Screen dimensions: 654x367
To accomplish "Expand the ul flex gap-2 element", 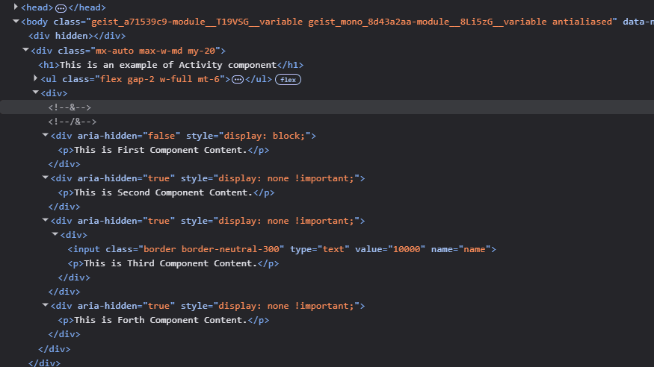I will (36, 78).
